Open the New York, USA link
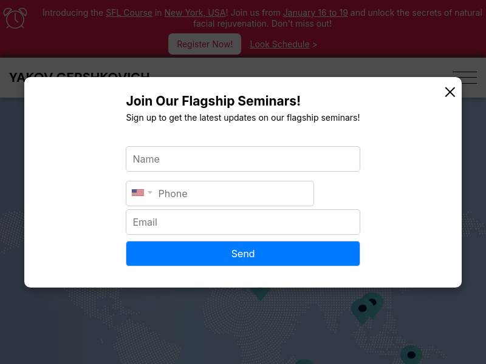The height and width of the screenshot is (364, 486). 194,13
